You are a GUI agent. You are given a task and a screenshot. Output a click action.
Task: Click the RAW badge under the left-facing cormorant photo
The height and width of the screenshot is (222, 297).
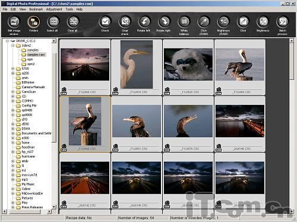coord(115,147)
